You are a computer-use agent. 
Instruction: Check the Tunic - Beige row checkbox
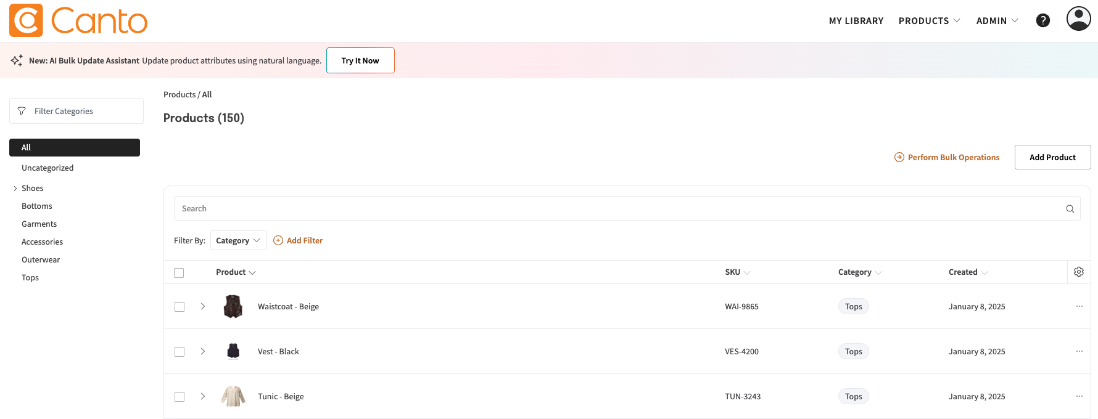click(x=180, y=397)
